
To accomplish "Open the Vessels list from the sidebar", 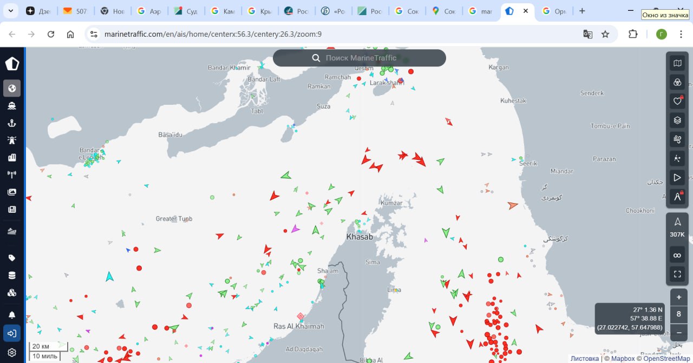I will [12, 106].
